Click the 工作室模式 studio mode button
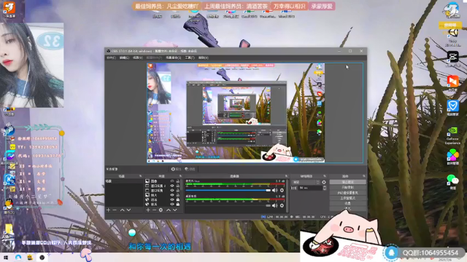Image resolution: width=467 pixels, height=262 pixels. tap(347, 198)
